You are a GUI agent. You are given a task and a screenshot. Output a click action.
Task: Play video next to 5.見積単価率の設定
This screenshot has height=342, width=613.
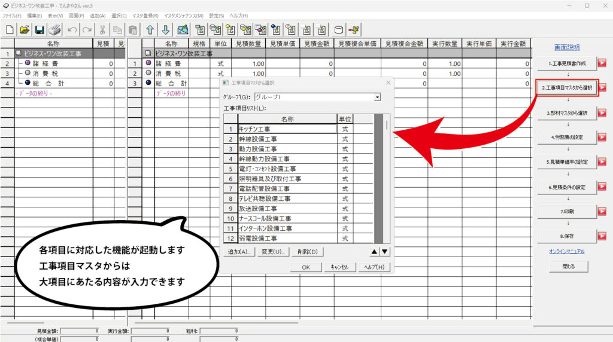pos(602,161)
